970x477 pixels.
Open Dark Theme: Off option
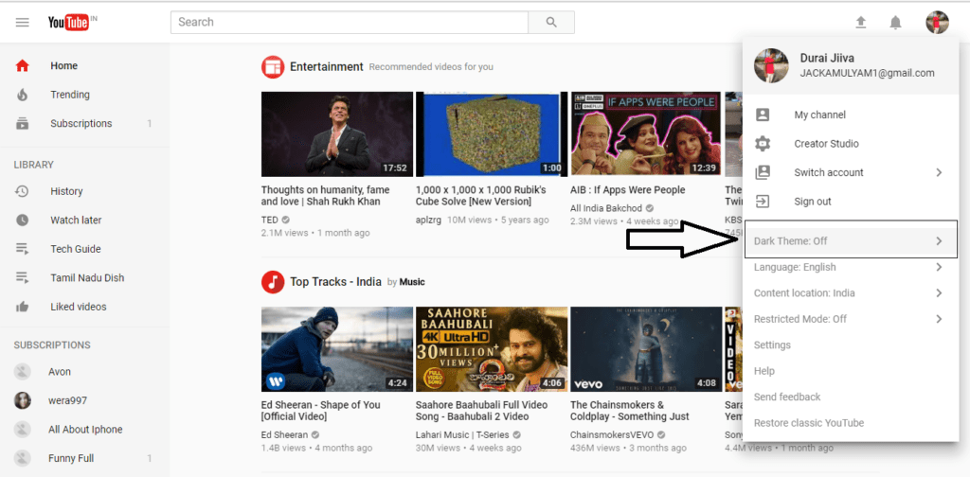pyautogui.click(x=851, y=241)
